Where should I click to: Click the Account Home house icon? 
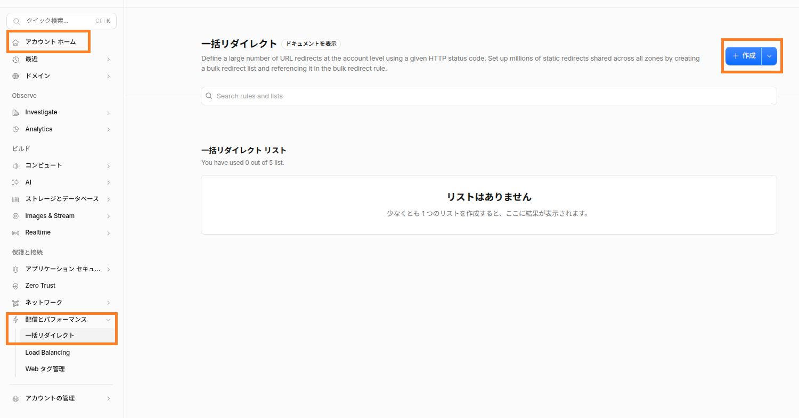tap(15, 42)
